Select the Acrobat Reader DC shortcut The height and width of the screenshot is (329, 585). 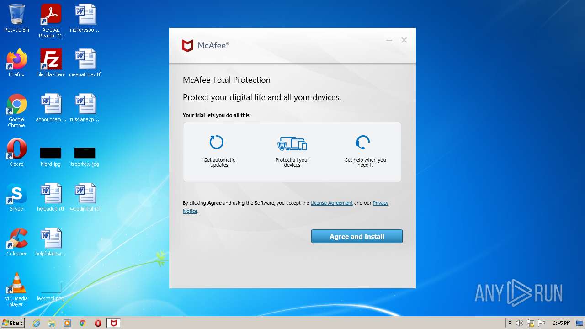[x=51, y=21]
